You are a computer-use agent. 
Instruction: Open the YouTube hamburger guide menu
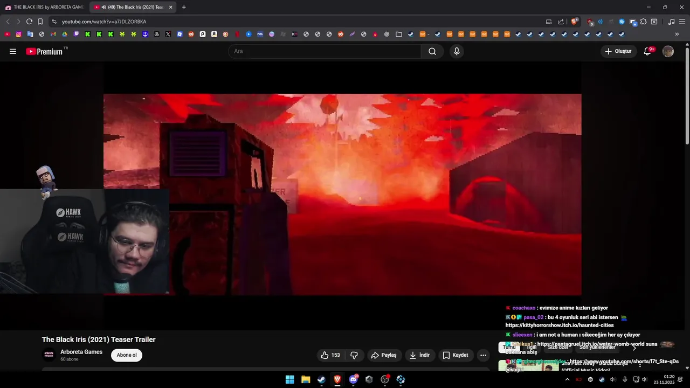(x=13, y=52)
